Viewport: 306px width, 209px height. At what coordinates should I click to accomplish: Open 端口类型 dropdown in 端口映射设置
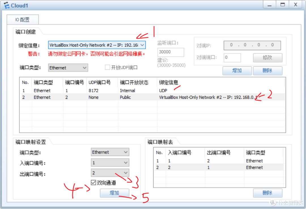[x=110, y=152]
